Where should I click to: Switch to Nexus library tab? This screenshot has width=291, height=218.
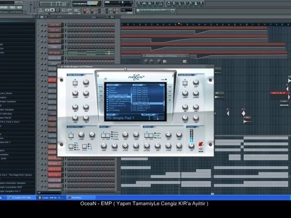[x=100, y=87]
